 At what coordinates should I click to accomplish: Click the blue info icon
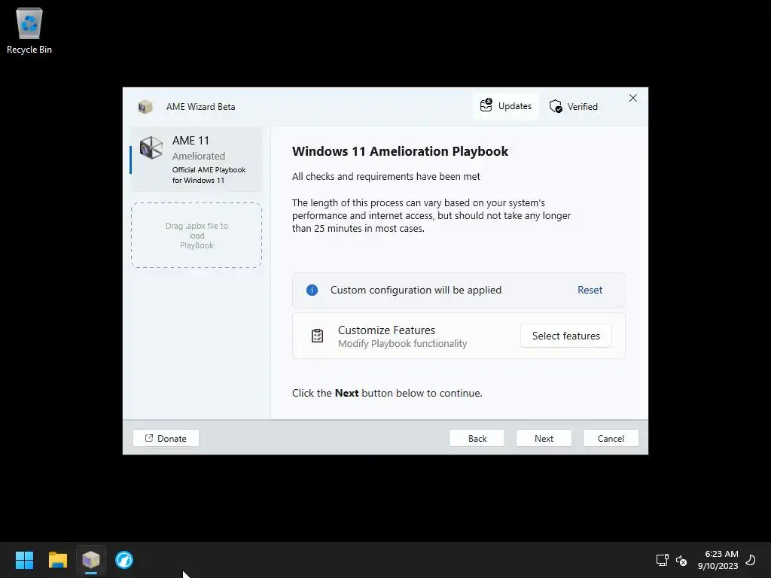(312, 290)
